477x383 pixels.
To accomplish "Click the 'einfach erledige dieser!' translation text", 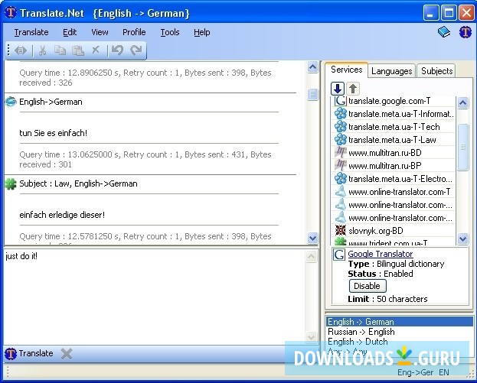I will pyautogui.click(x=62, y=215).
